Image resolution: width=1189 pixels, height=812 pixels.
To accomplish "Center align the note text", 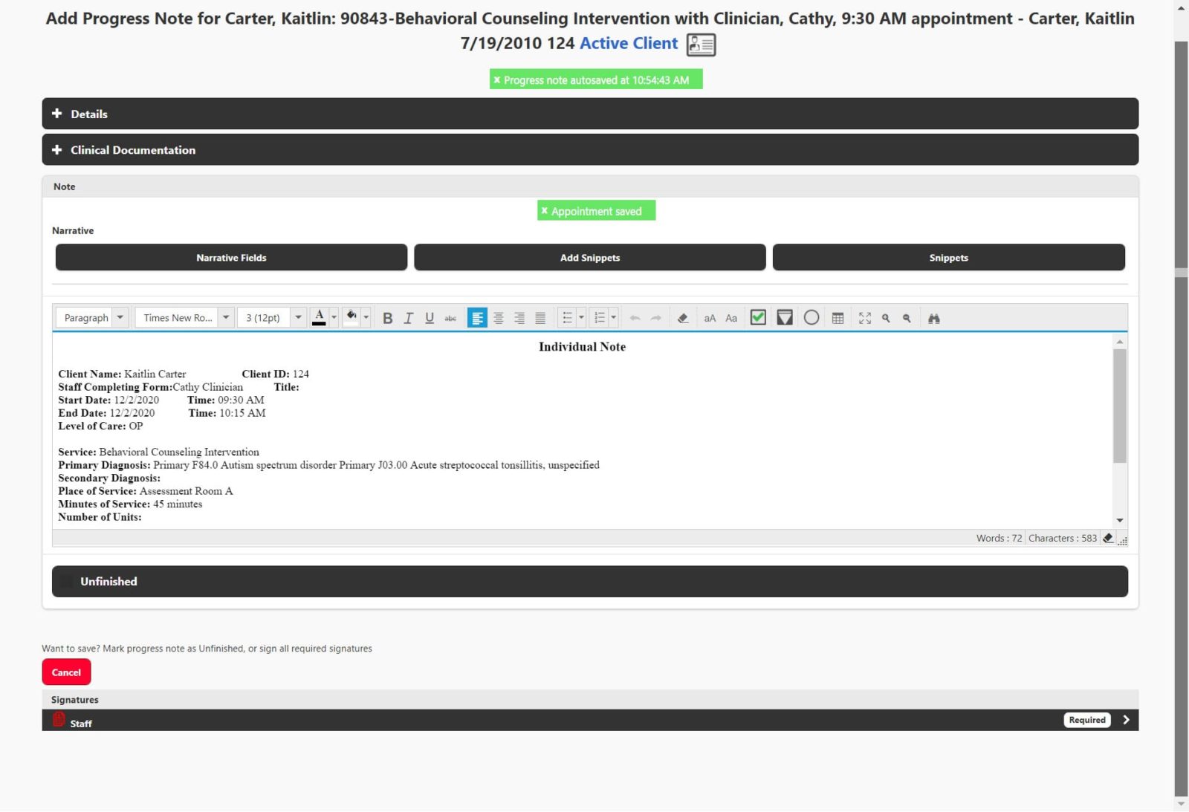I will (499, 318).
